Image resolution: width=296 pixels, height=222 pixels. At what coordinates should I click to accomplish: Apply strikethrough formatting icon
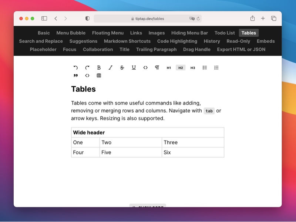(x=122, y=67)
